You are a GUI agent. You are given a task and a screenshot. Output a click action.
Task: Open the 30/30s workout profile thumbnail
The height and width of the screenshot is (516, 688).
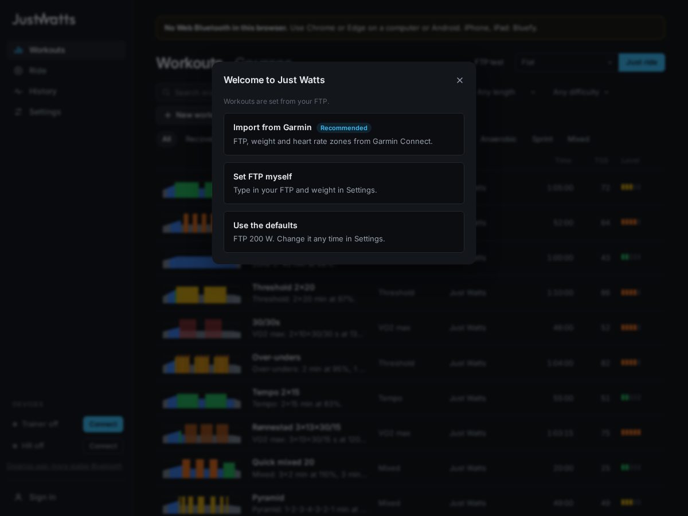click(202, 329)
